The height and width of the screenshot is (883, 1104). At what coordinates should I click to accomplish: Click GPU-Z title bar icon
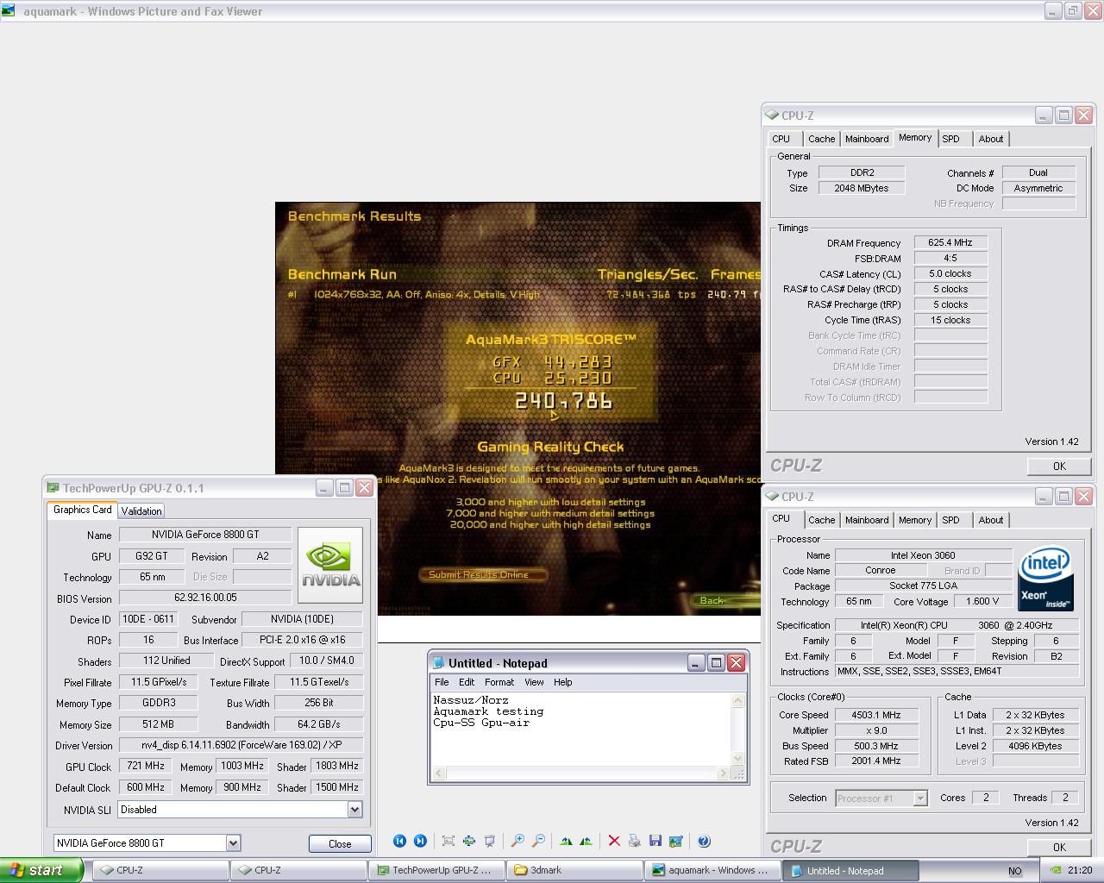pyautogui.click(x=53, y=488)
